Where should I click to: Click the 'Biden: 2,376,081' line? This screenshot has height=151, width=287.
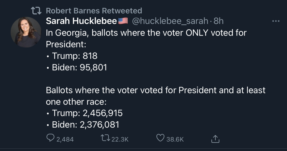(x=83, y=125)
